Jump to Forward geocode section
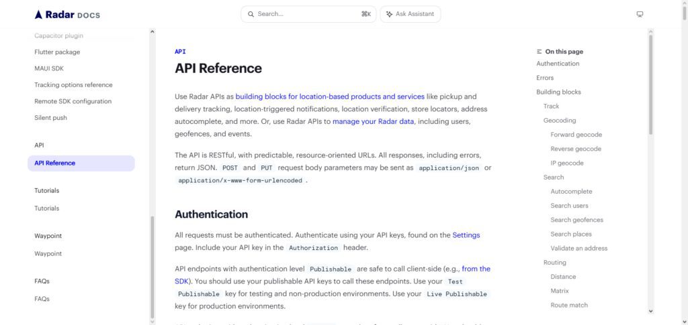The width and height of the screenshot is (688, 325). coord(576,135)
